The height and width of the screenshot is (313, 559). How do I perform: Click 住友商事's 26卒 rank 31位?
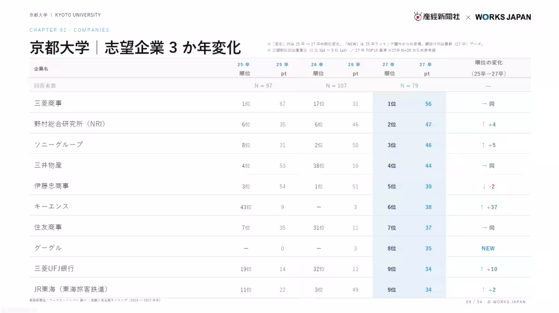pos(319,228)
